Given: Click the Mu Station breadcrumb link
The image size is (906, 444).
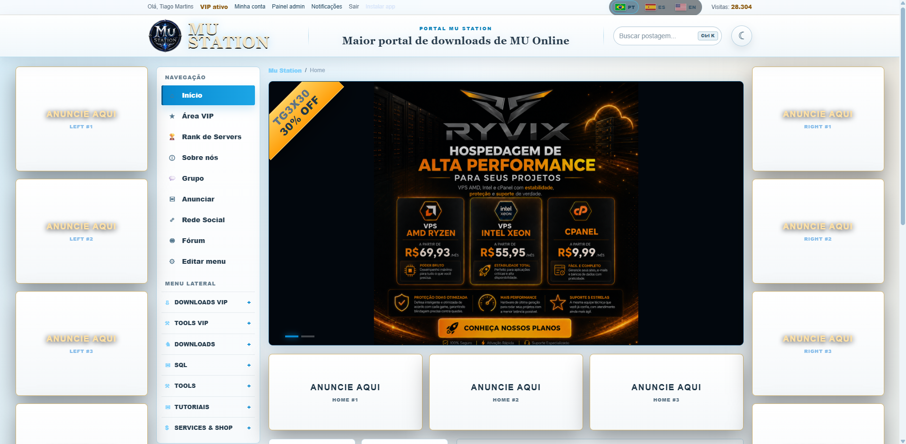Looking at the screenshot, I should 285,70.
